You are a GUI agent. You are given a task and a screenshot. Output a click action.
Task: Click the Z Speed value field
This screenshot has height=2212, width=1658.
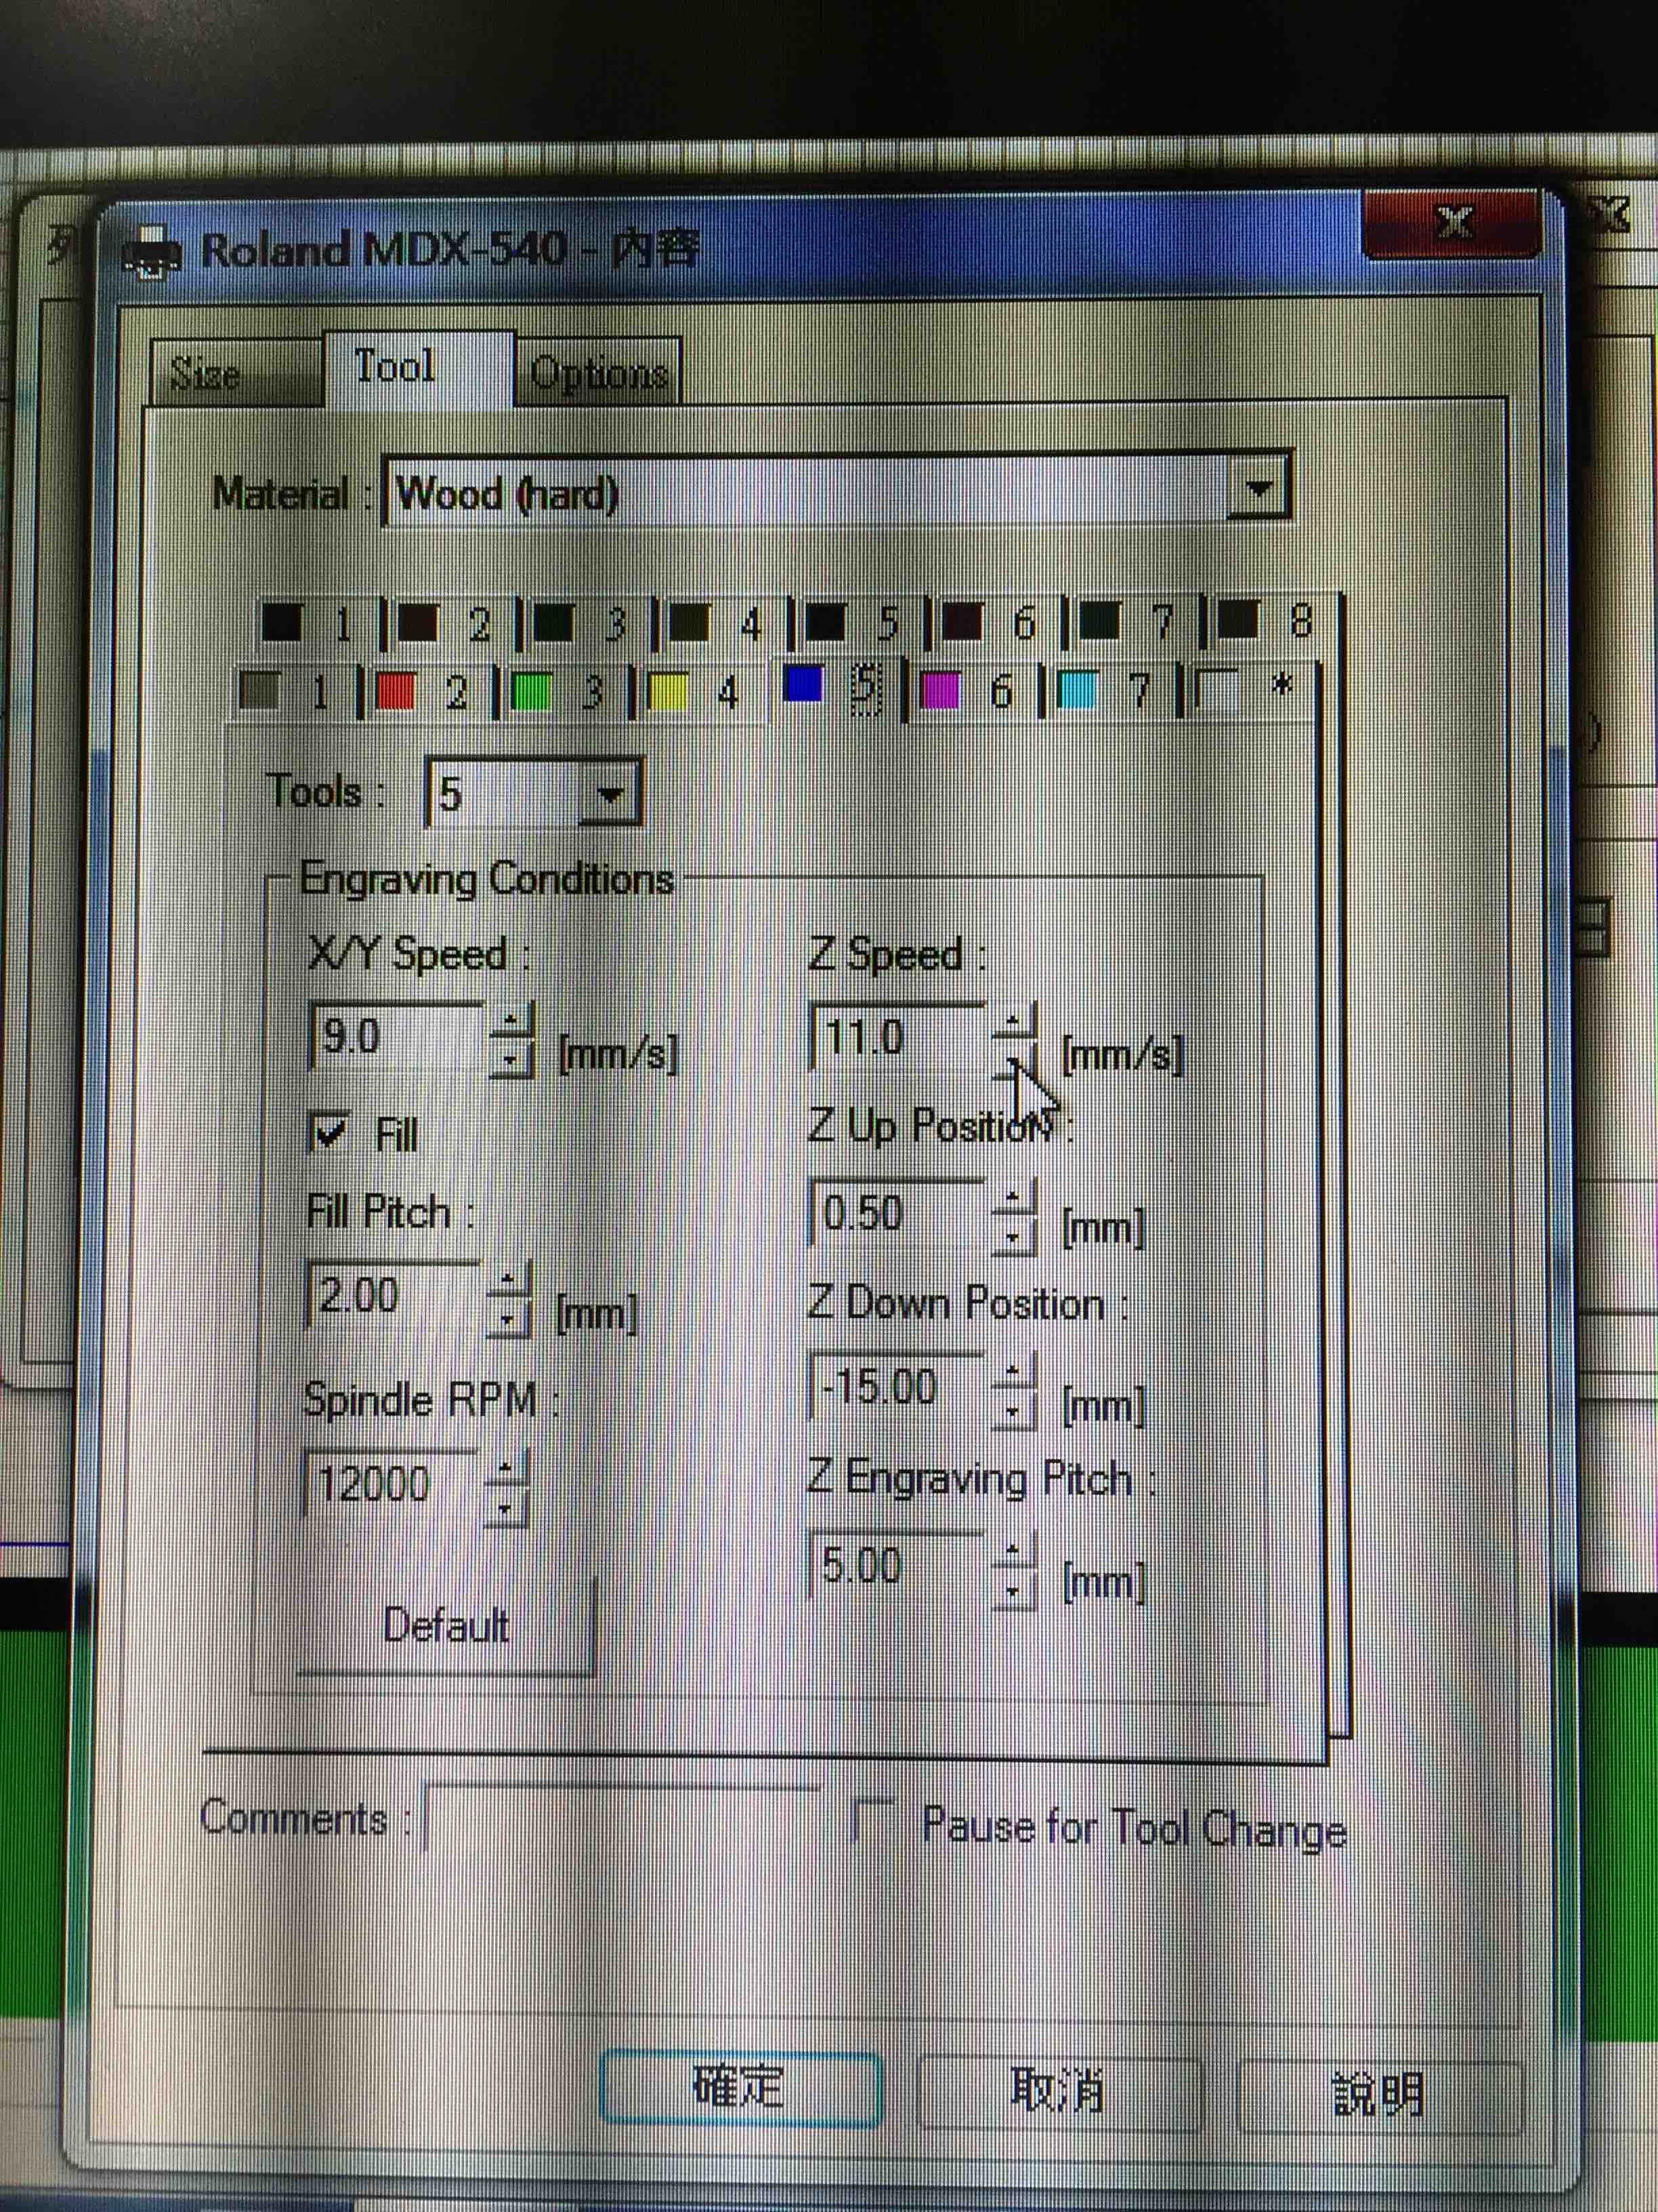pos(897,1037)
